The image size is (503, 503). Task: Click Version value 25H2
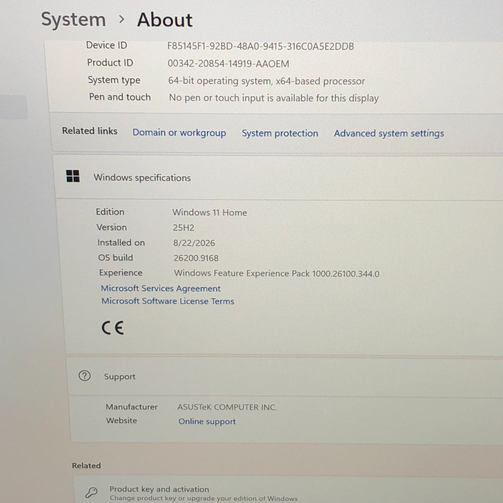pyautogui.click(x=184, y=228)
